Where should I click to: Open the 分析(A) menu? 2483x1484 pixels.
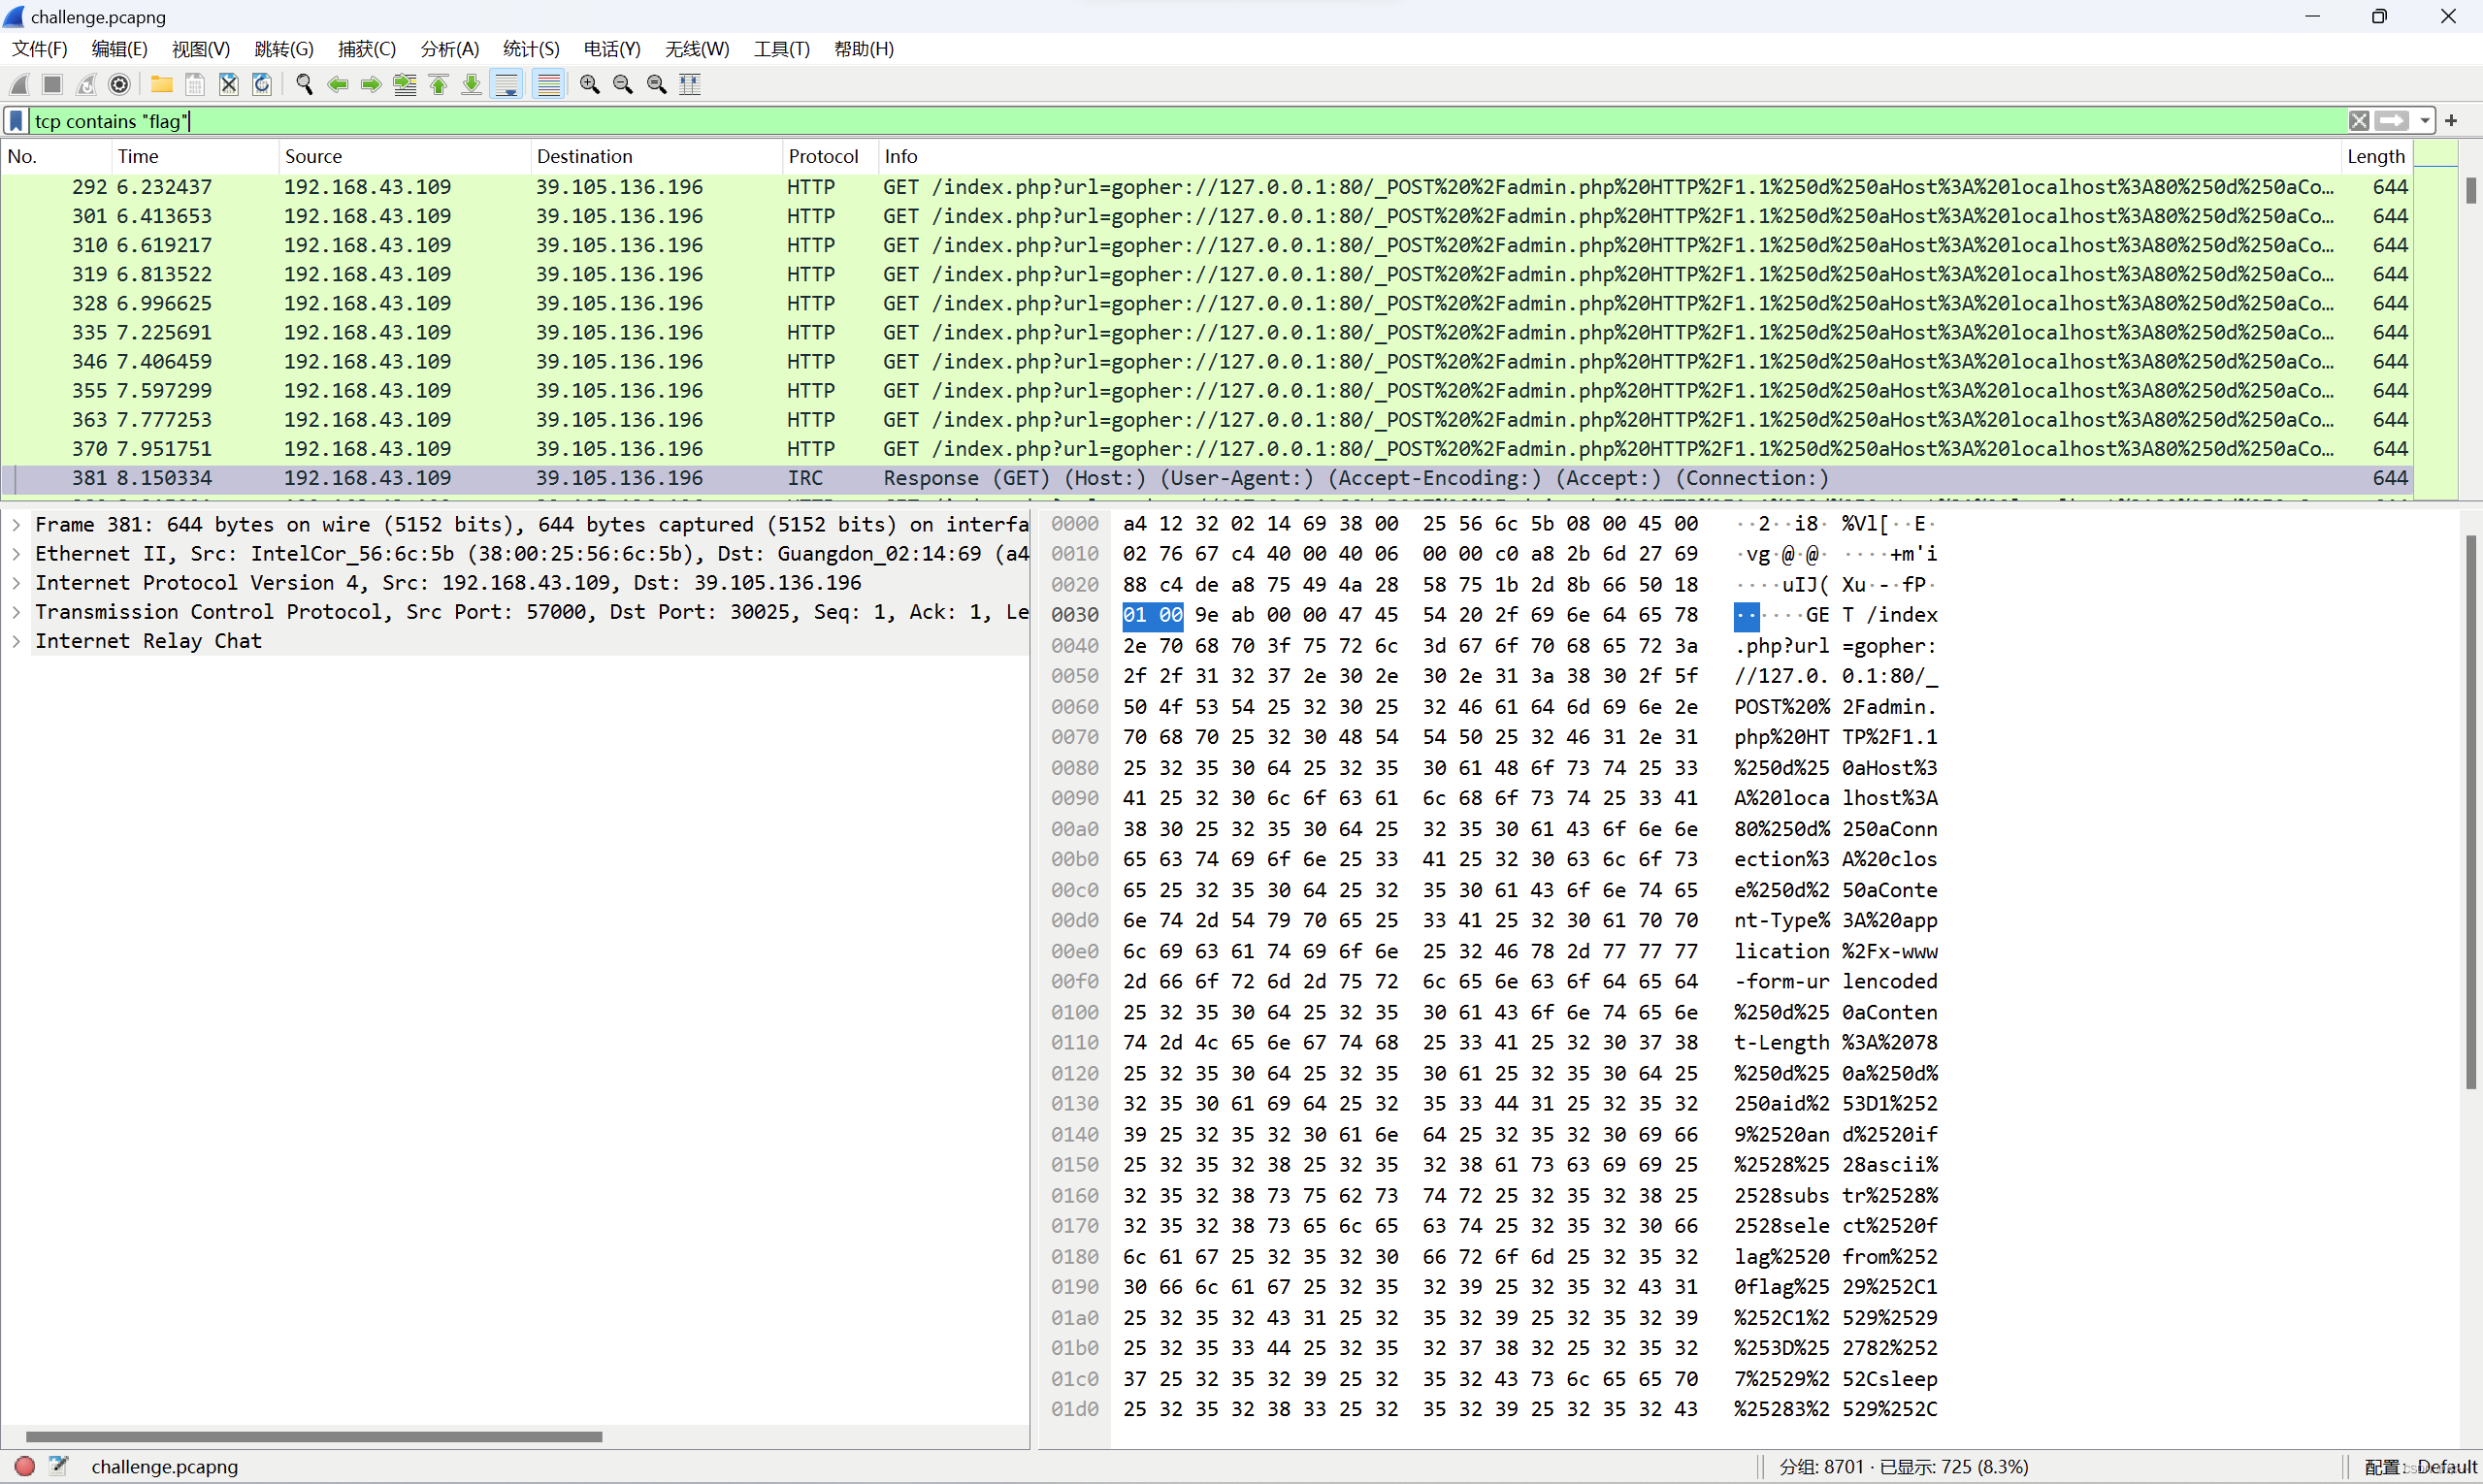point(449,49)
